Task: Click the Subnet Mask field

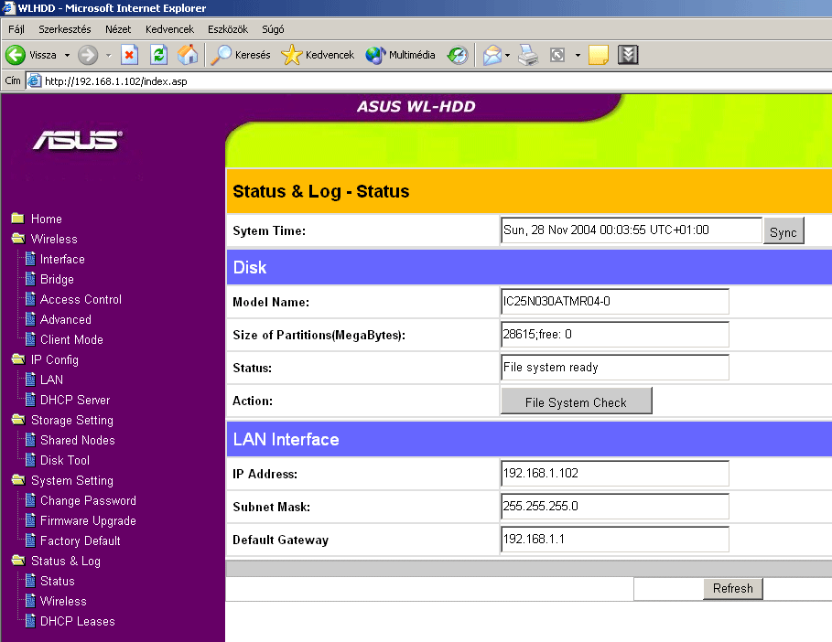Action: tap(614, 507)
